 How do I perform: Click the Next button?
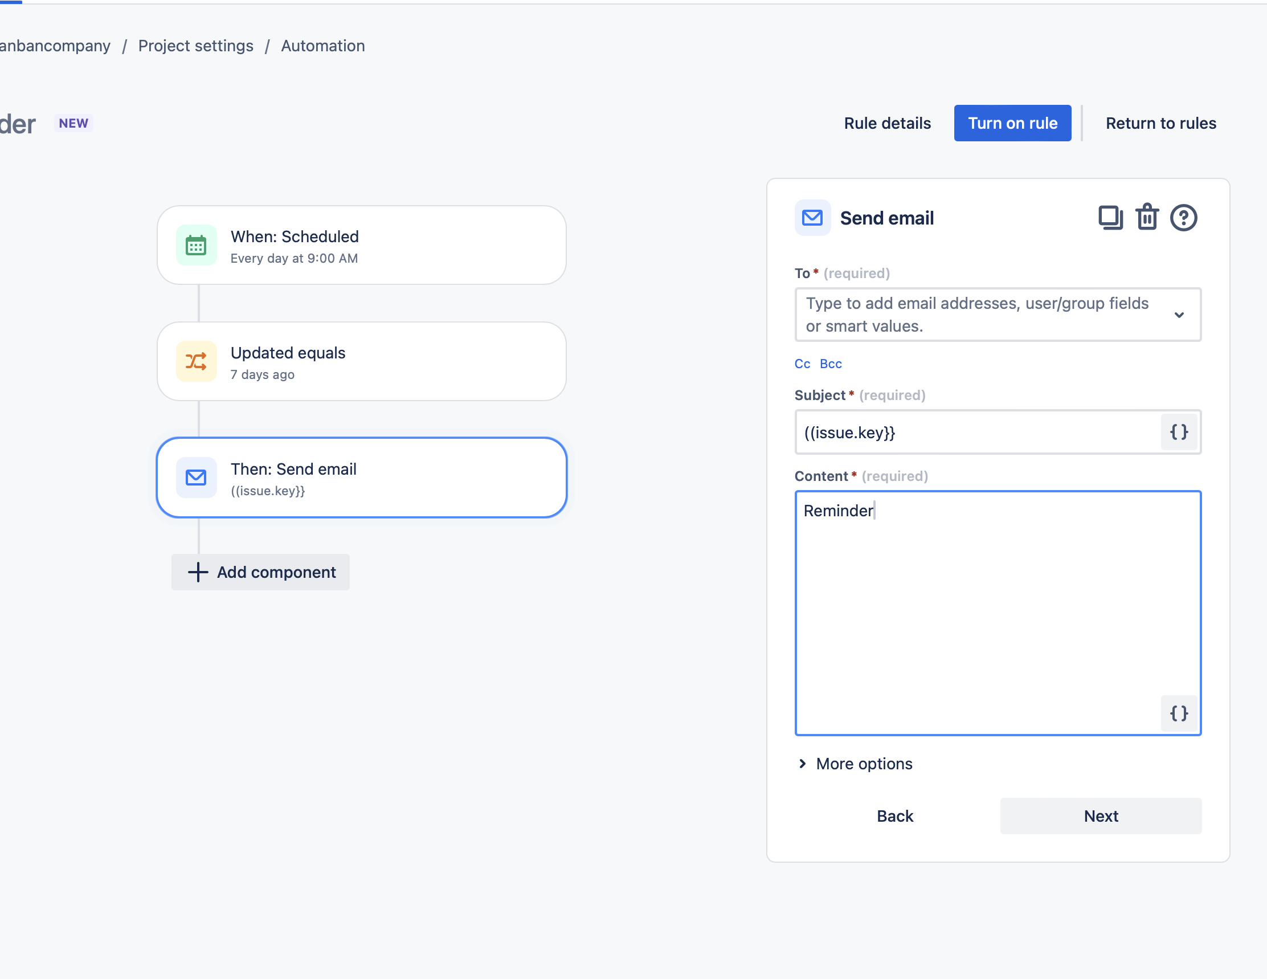[x=1101, y=815]
